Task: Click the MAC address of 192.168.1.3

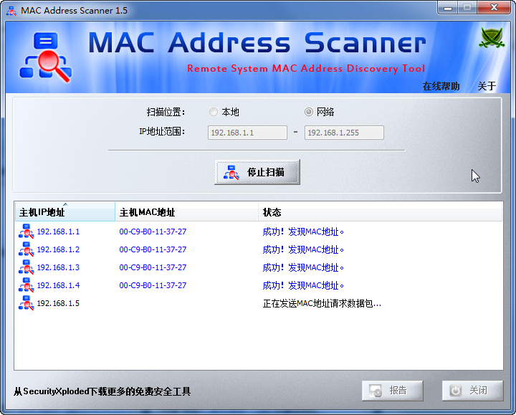Action: click(153, 267)
